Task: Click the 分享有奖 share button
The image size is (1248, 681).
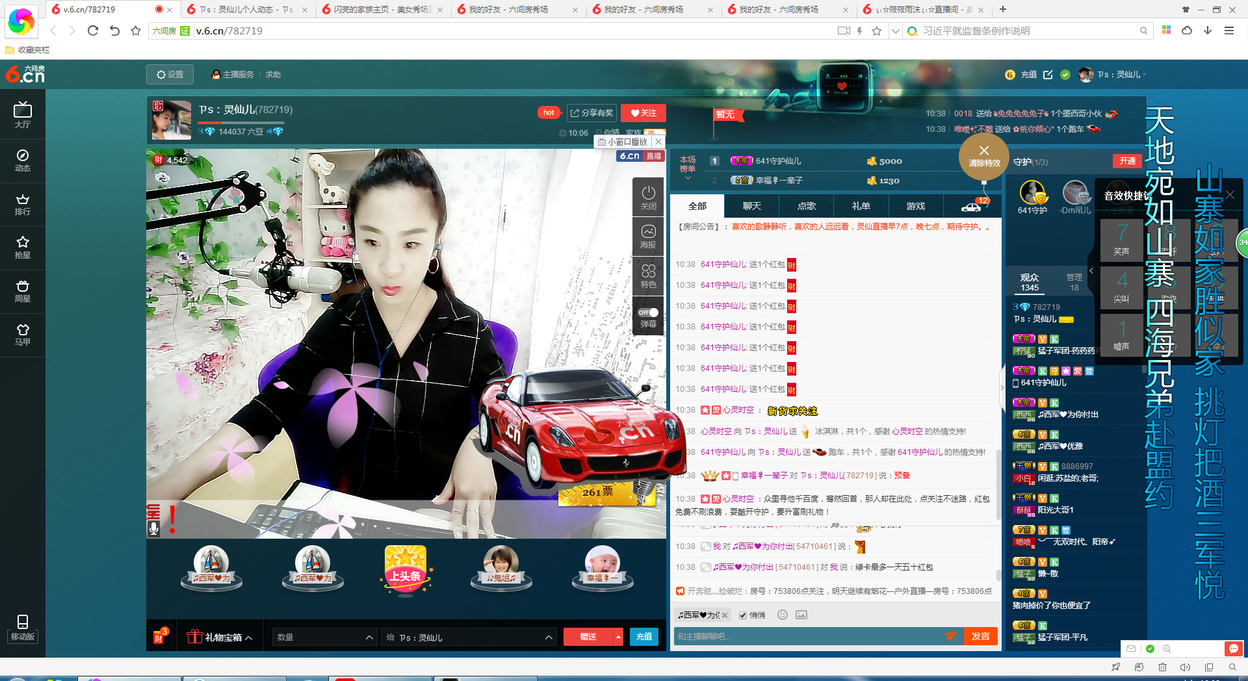Action: click(x=591, y=113)
